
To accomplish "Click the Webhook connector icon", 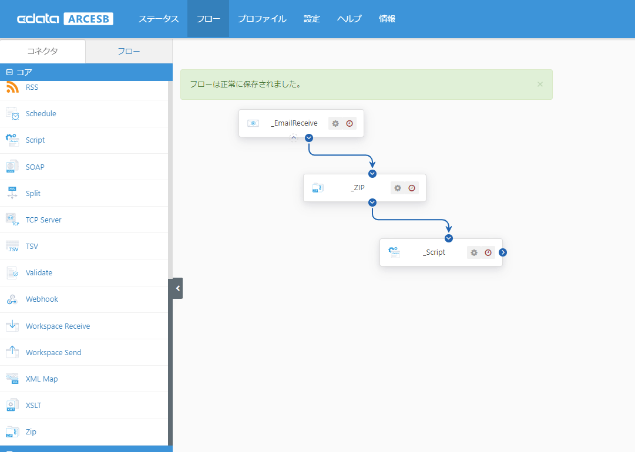I will 12,299.
